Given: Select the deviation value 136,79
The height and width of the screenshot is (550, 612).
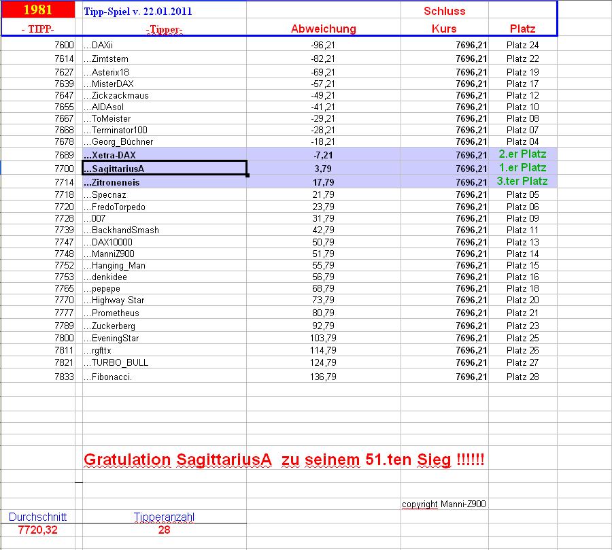Looking at the screenshot, I should [323, 377].
